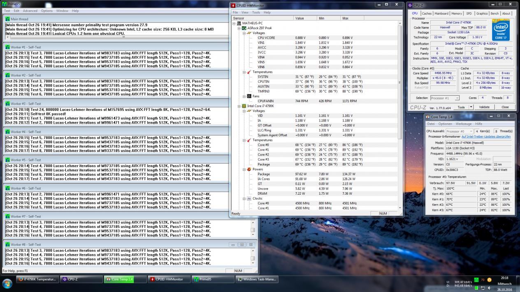This screenshot has height=292, width=520.
Task: Click the Core Temp title bar icon
Action: (428, 117)
